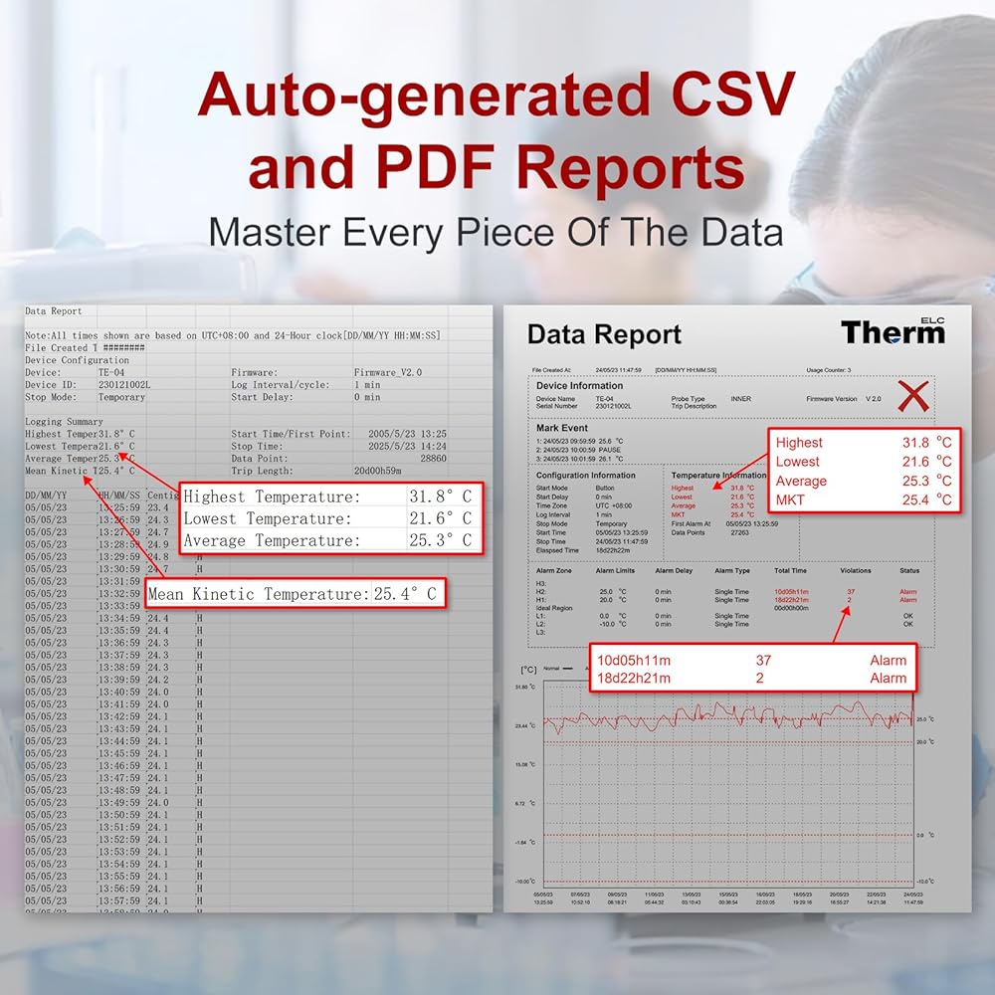Click the large red X alarm icon

912,397
